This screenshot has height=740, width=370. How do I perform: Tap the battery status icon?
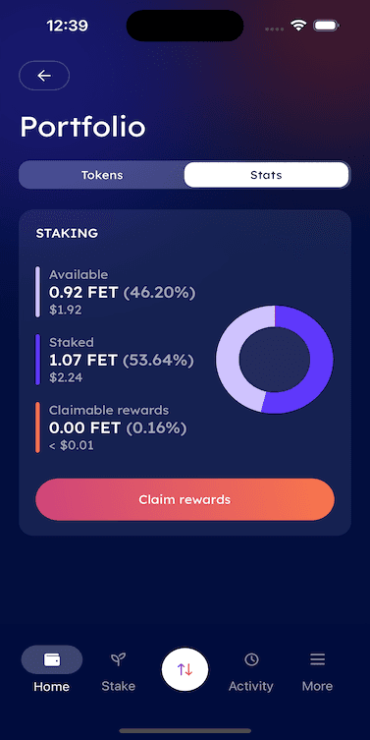coord(327,26)
